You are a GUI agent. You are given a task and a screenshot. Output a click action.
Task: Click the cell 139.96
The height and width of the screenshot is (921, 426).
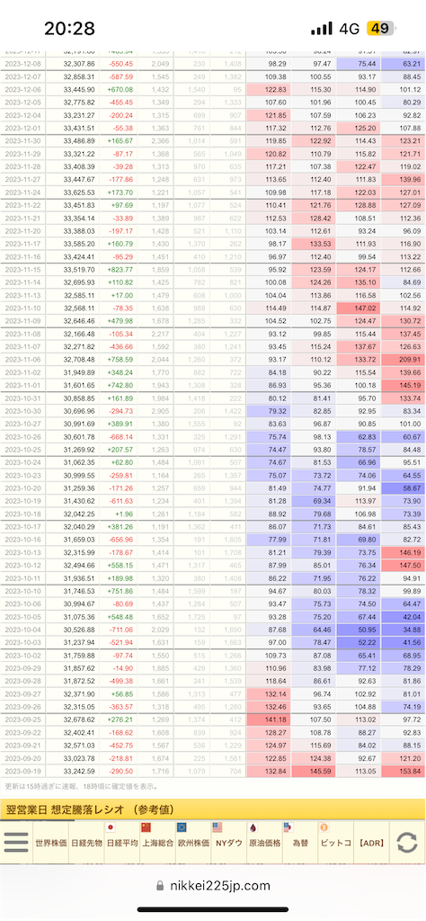404,179
